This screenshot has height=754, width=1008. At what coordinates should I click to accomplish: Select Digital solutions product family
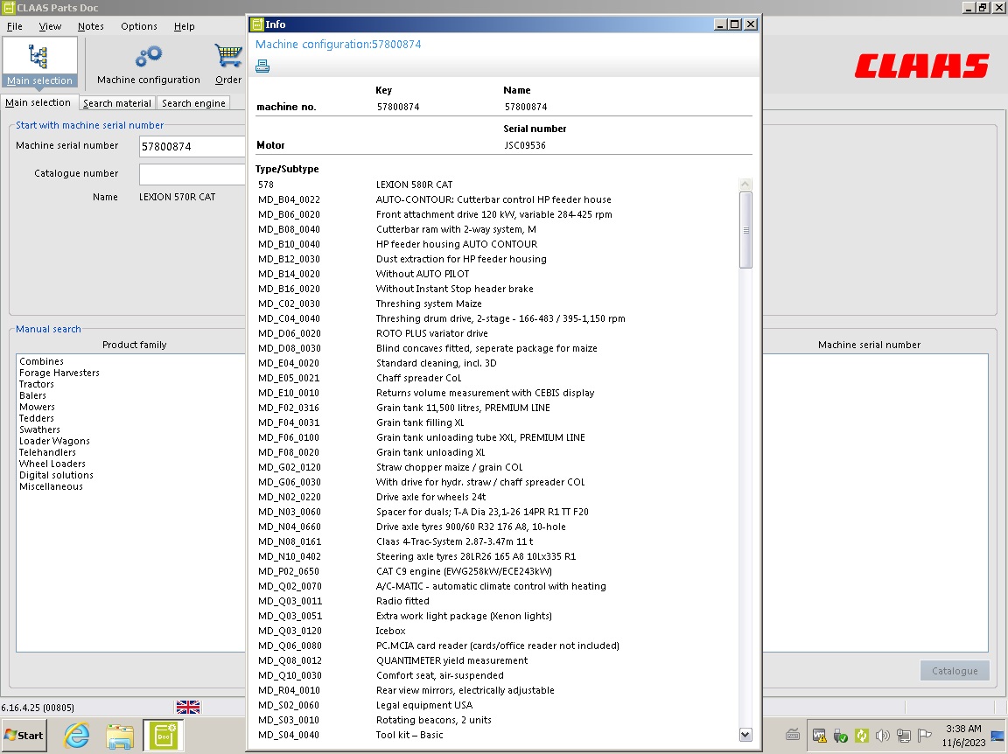(57, 475)
